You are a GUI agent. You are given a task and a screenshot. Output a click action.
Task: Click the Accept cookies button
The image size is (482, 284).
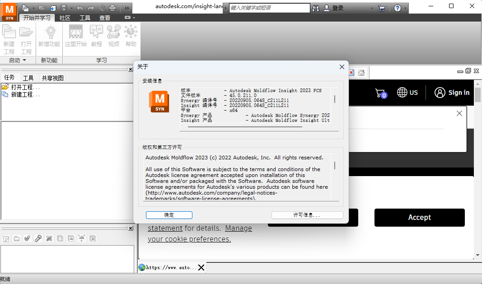click(420, 218)
